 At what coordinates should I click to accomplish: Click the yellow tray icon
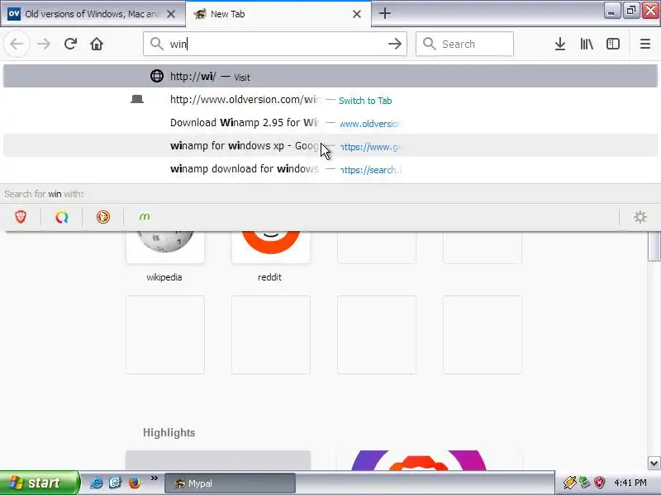(569, 483)
